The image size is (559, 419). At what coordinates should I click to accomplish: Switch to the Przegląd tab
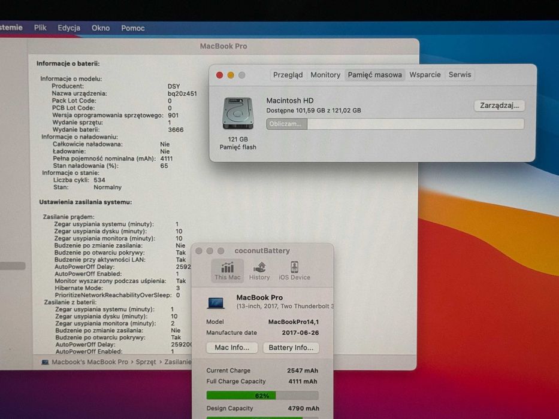(x=288, y=75)
